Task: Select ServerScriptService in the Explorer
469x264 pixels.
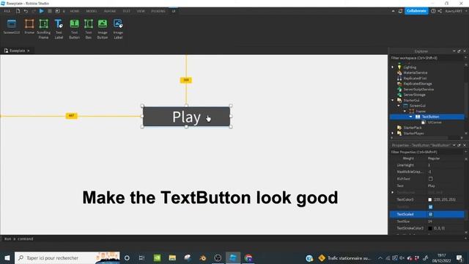Action: [418, 89]
